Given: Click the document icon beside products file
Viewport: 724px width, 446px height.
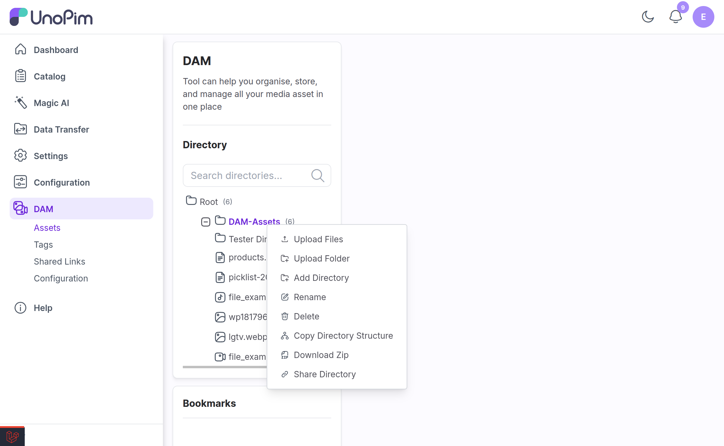Looking at the screenshot, I should [220, 258].
